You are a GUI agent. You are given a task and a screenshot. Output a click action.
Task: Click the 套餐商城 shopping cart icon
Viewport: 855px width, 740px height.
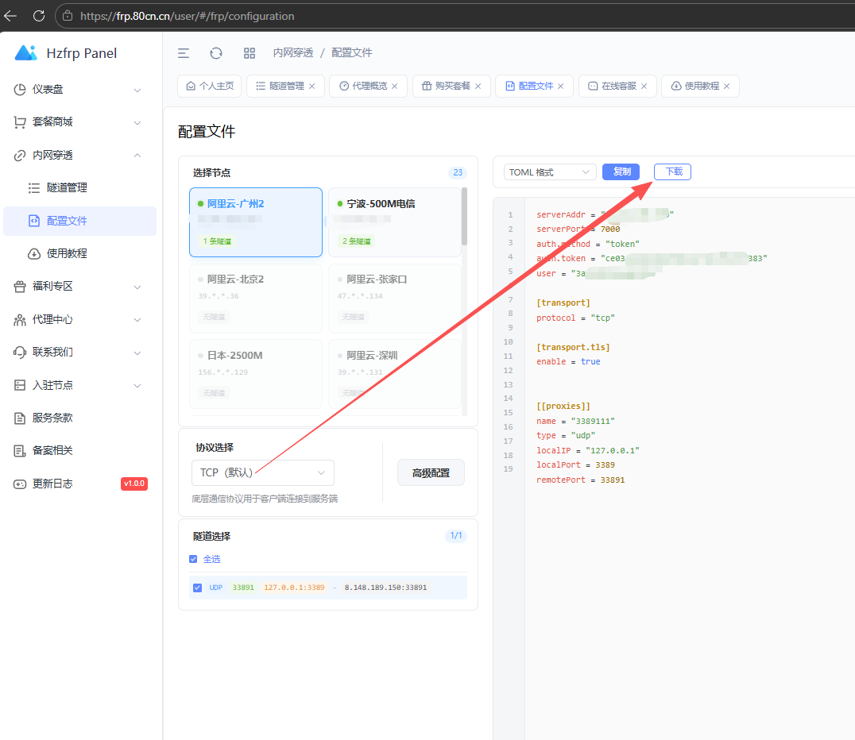point(20,122)
